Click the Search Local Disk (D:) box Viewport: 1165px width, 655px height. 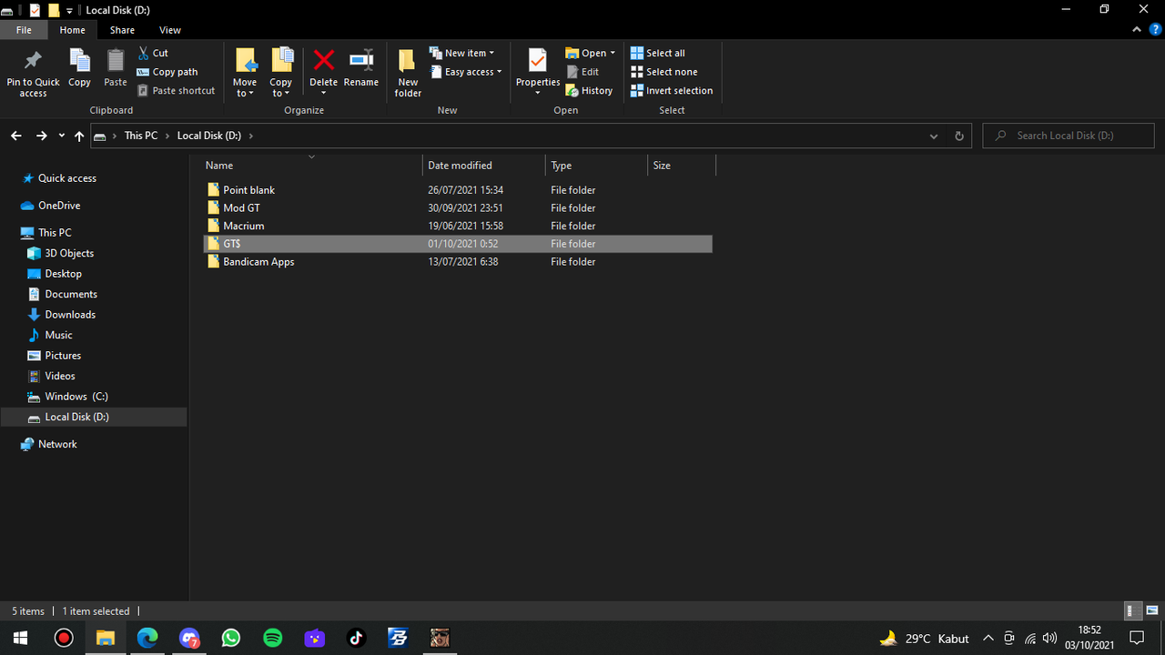click(1069, 136)
